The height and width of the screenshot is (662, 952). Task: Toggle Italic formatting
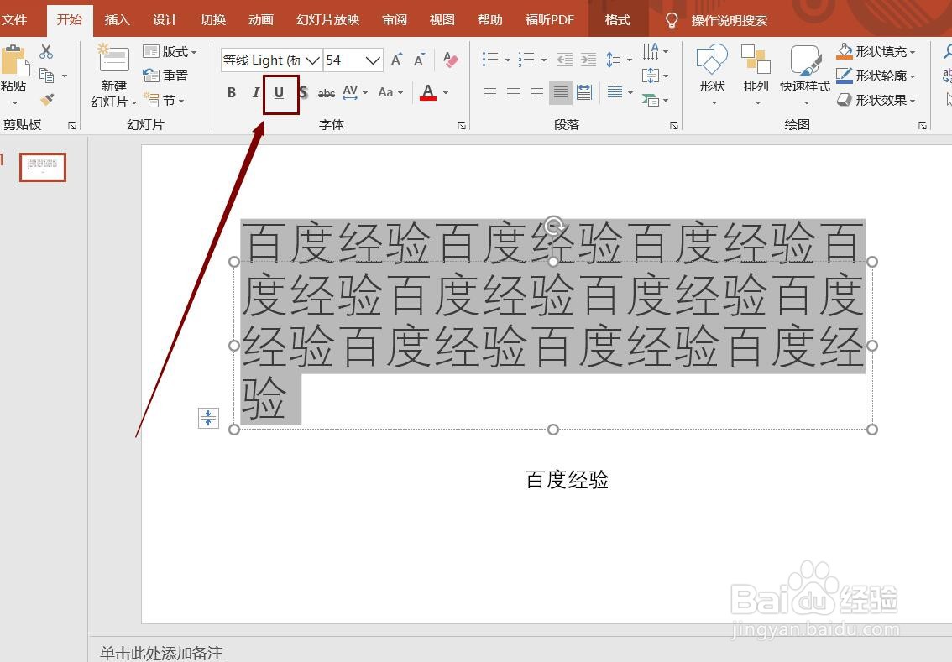point(255,93)
